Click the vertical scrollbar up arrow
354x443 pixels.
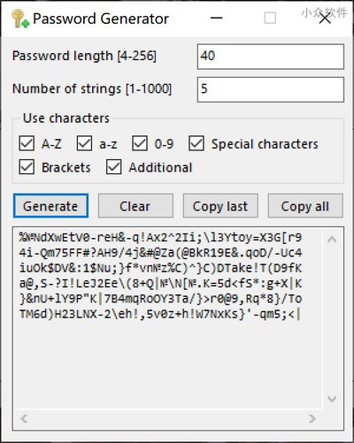(332, 240)
